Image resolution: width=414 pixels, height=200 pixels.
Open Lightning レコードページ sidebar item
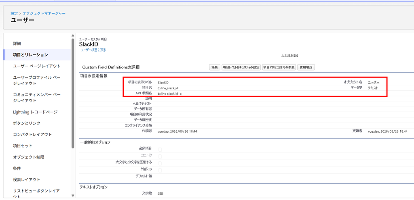tap(35, 112)
